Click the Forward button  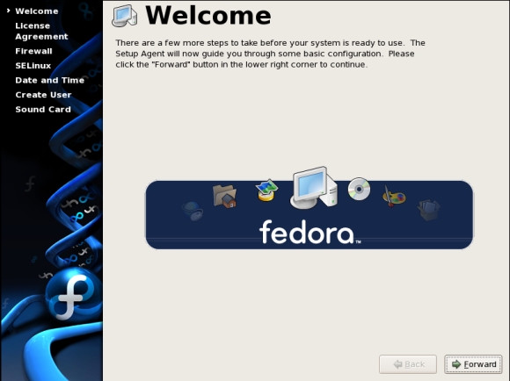pos(473,364)
